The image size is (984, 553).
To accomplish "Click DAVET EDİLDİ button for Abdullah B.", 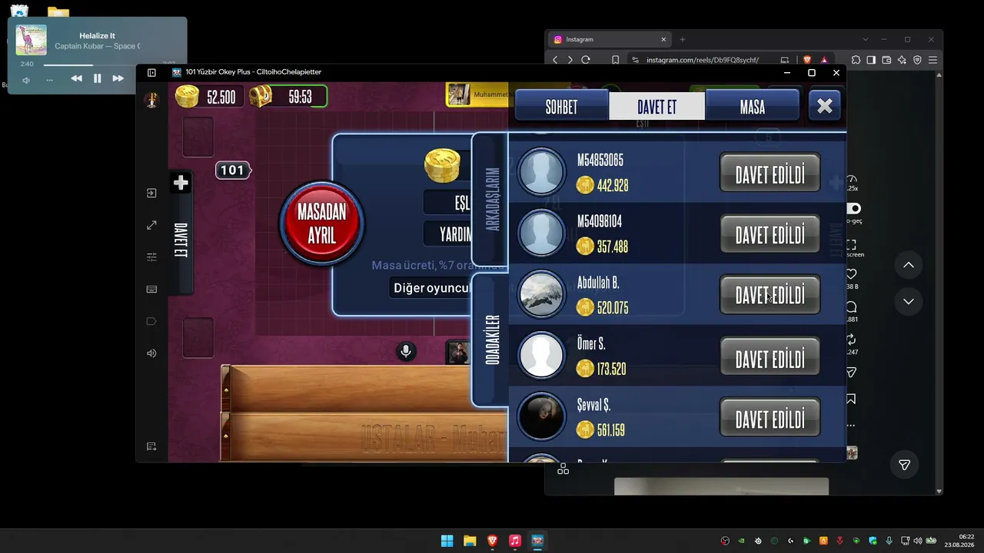I will click(x=770, y=295).
